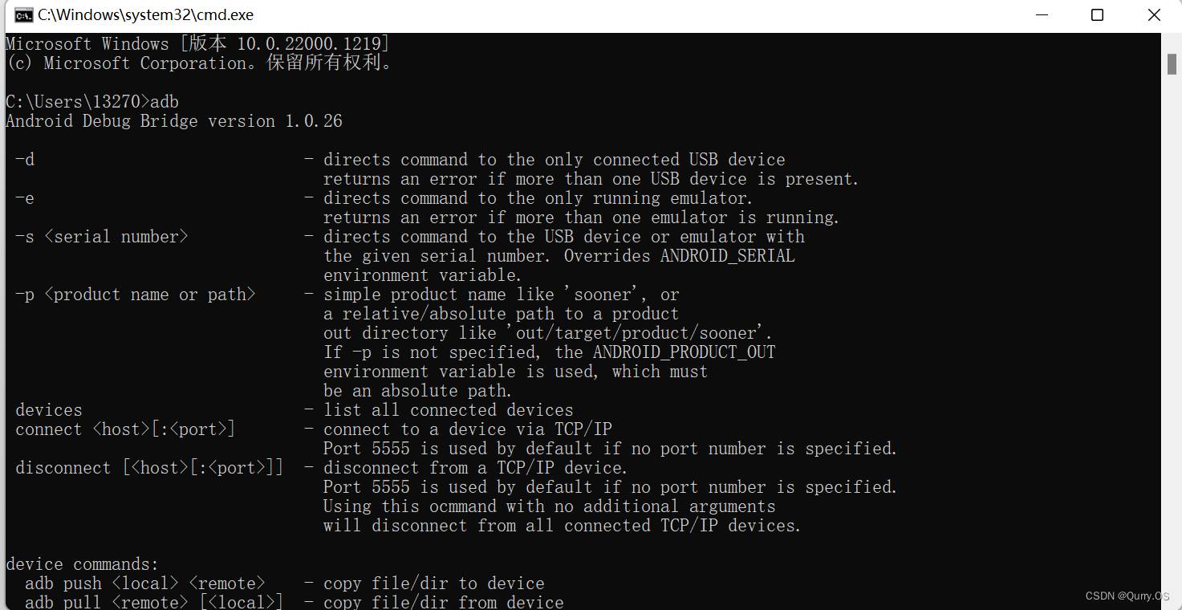Click the '-s <serial number>' option
Viewport: 1182px width, 610px height.
(102, 237)
